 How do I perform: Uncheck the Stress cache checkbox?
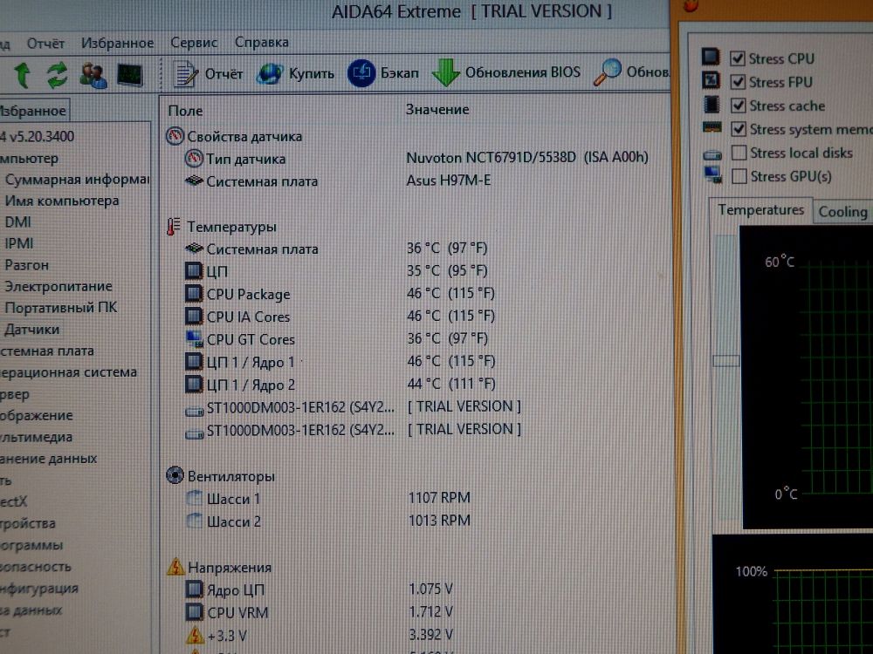click(739, 106)
